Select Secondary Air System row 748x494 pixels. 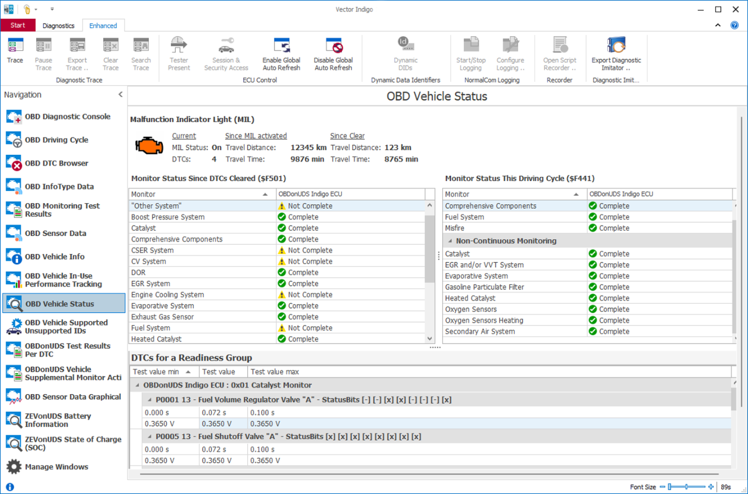588,332
